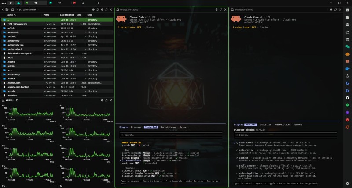
Task: Magnify the file browser panel
Action: [106, 10]
